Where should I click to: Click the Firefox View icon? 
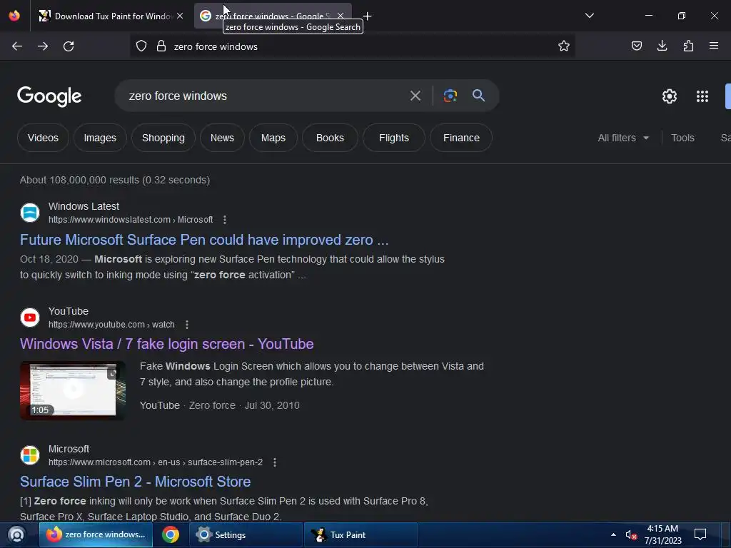click(x=14, y=16)
